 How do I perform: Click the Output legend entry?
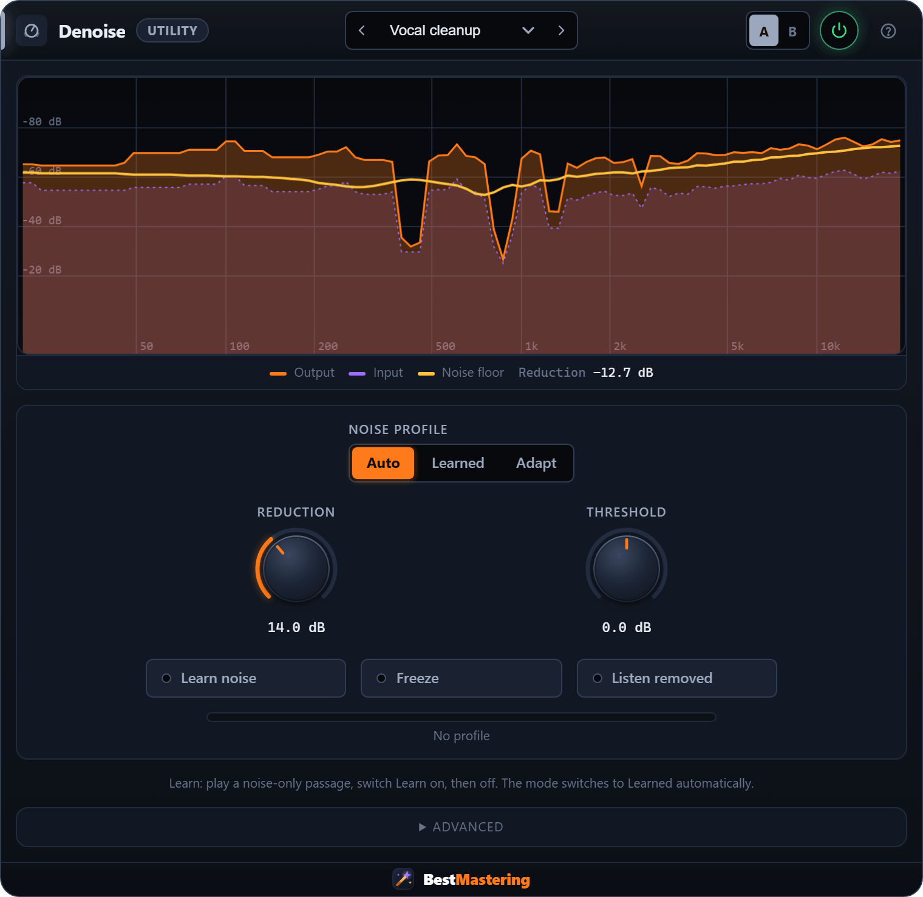pos(302,373)
